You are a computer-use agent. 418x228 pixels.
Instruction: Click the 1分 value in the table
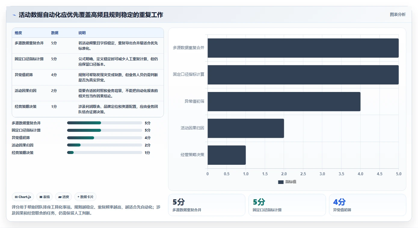point(54,106)
